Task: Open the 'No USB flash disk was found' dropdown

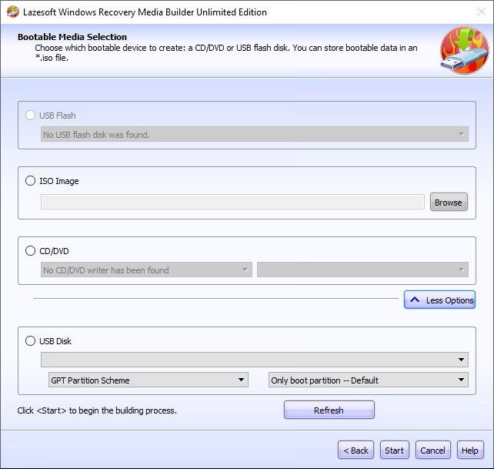Action: (x=254, y=134)
